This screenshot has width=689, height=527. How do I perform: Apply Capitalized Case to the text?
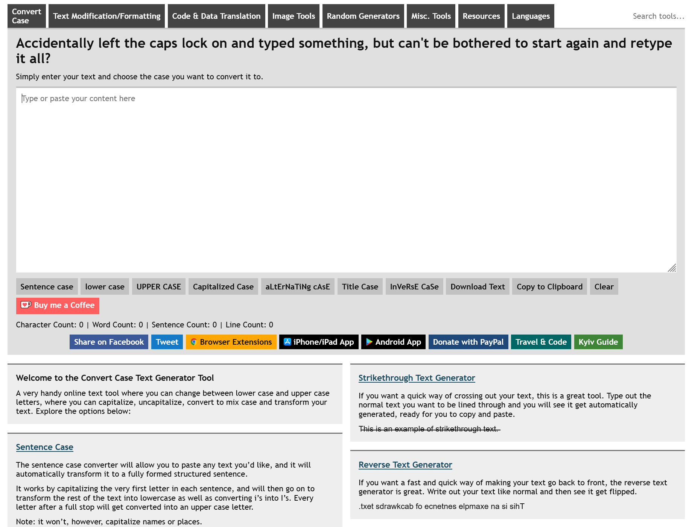coord(223,287)
